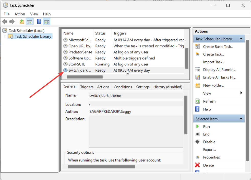Click the StorPSCTL task clock icon

65,64
